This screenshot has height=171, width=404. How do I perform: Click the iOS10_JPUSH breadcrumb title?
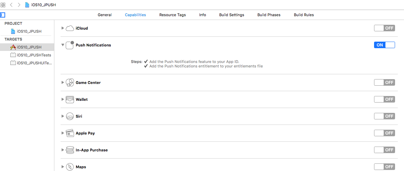point(43,5)
